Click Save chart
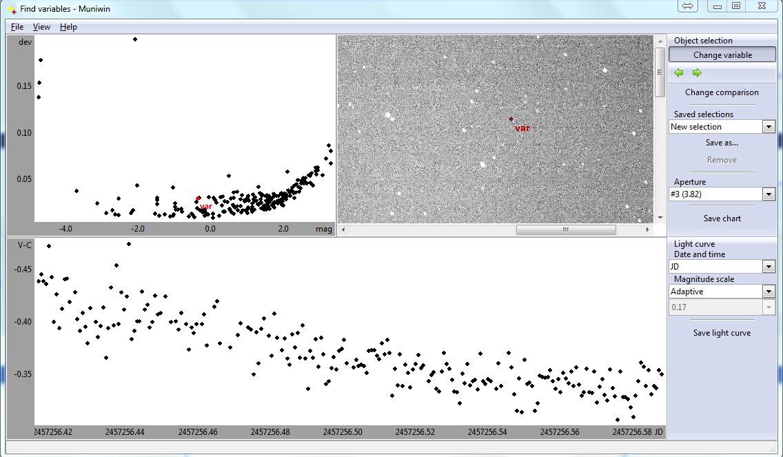Image resolution: width=783 pixels, height=457 pixels. point(722,219)
